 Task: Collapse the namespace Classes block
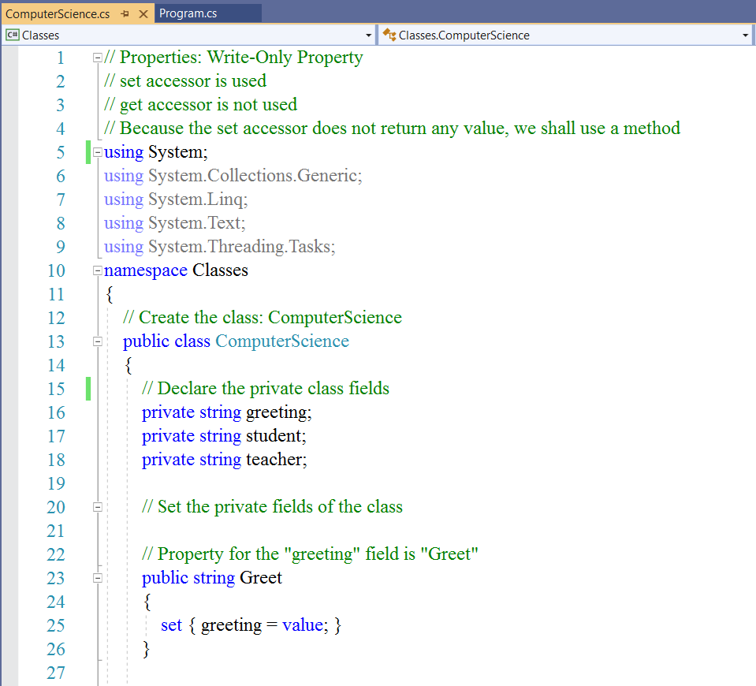click(98, 270)
